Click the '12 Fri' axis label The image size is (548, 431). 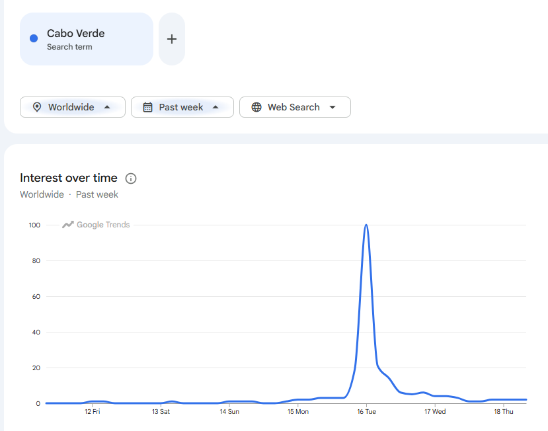click(x=93, y=411)
